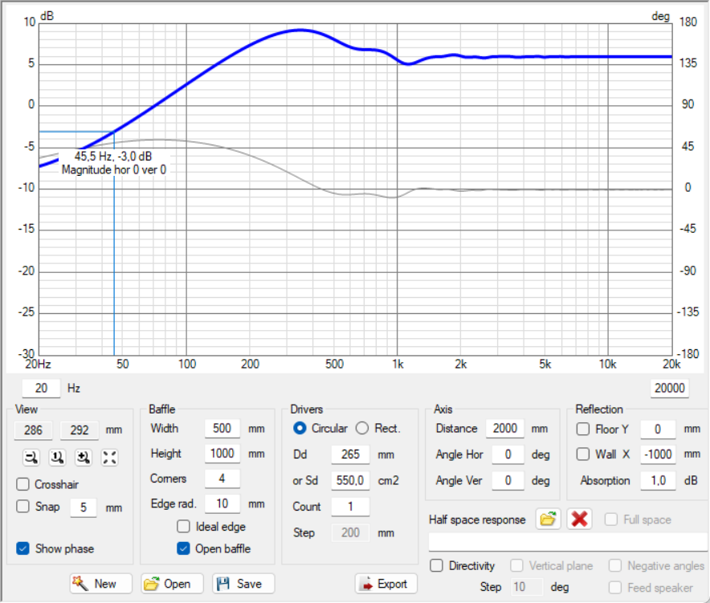Viewport: 710px width, 603px height.
Task: Click the Vertical plane checkbox
Action: [516, 565]
